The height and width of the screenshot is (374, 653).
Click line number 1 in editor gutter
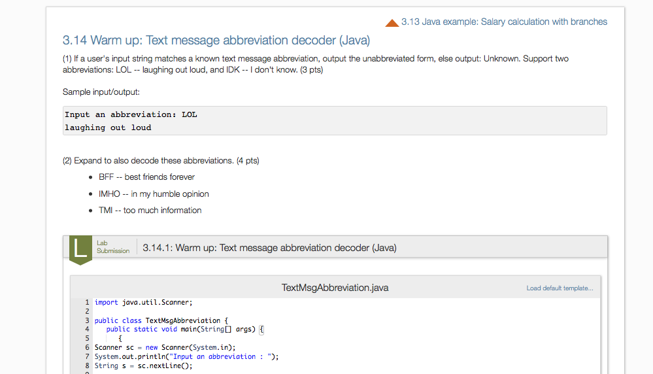86,302
